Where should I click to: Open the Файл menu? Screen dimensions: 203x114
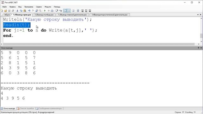[x=4, y=7]
